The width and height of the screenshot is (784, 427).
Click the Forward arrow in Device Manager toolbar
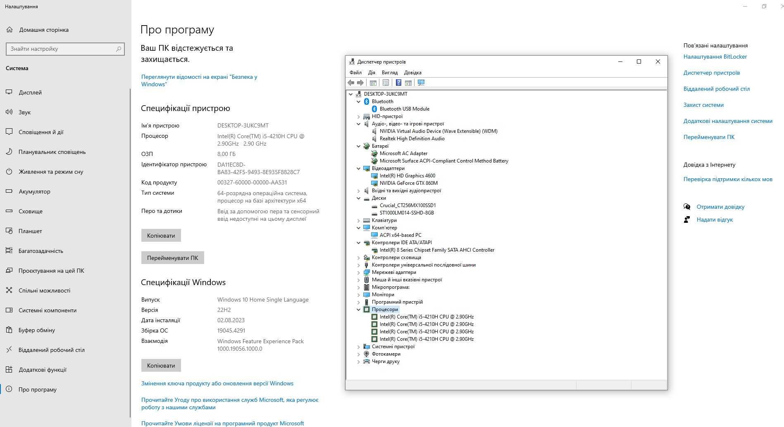click(360, 83)
